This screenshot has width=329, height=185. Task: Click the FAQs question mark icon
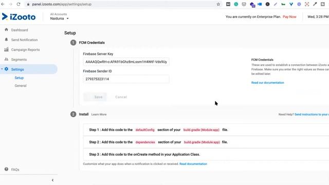point(6,169)
